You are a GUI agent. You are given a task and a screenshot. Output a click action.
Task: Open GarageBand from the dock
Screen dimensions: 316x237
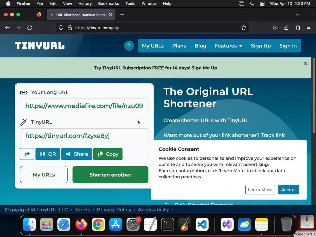coord(185,224)
